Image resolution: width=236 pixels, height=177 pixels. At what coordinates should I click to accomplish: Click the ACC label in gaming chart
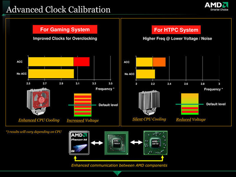(20, 62)
